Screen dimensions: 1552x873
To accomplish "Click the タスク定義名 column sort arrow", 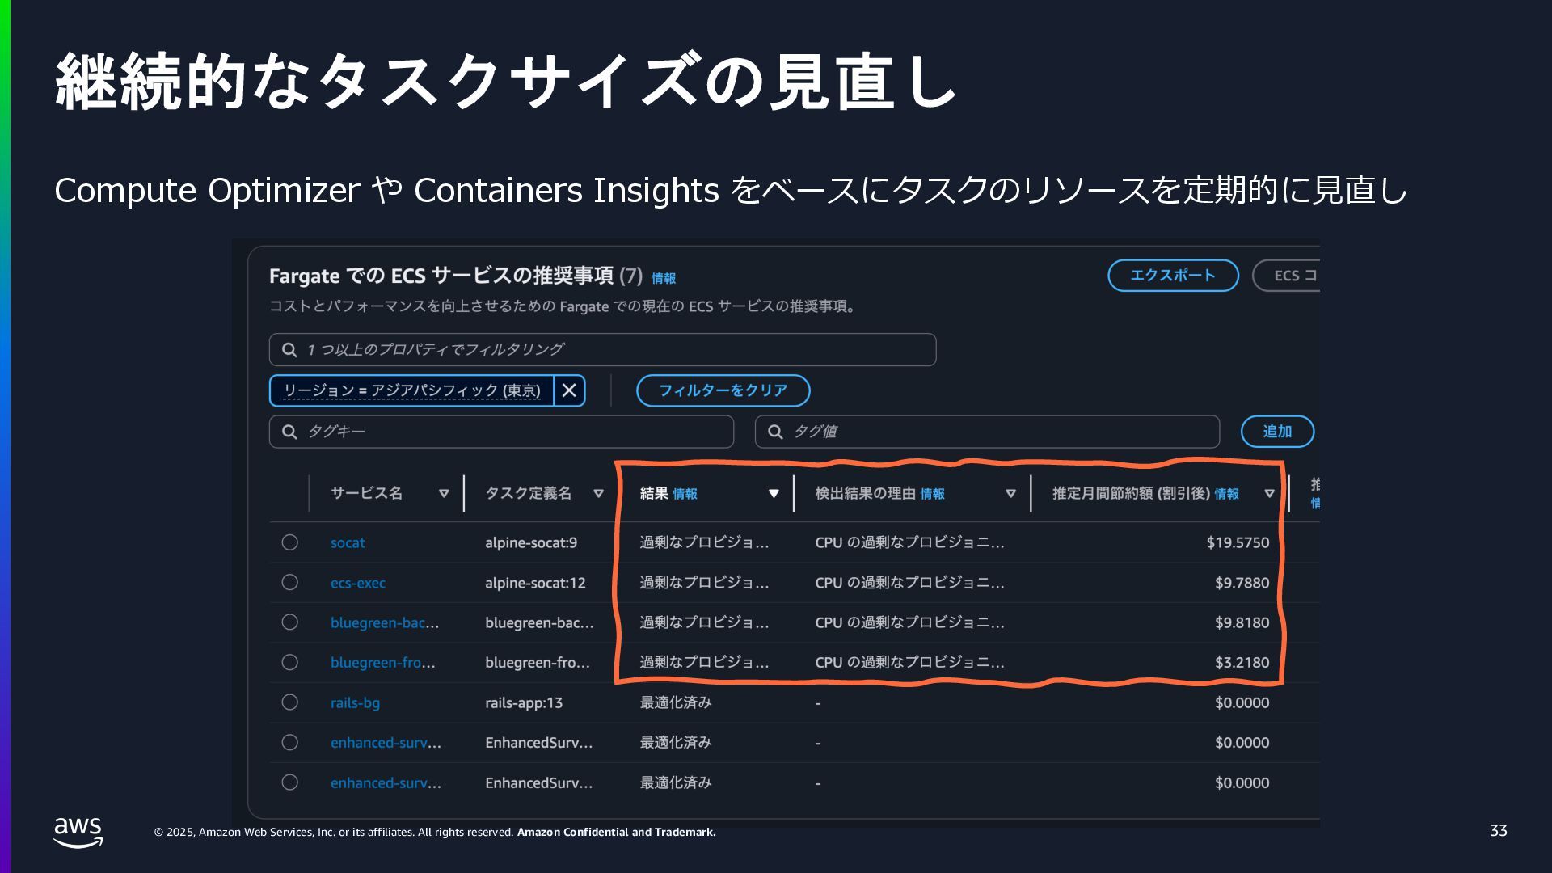I will 598,494.
